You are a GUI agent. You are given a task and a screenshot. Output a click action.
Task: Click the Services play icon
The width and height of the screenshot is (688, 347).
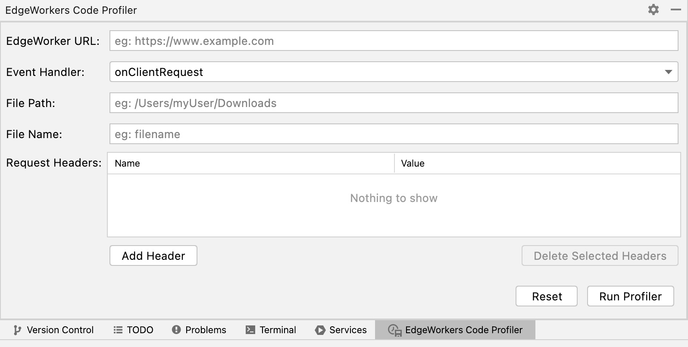pos(320,330)
